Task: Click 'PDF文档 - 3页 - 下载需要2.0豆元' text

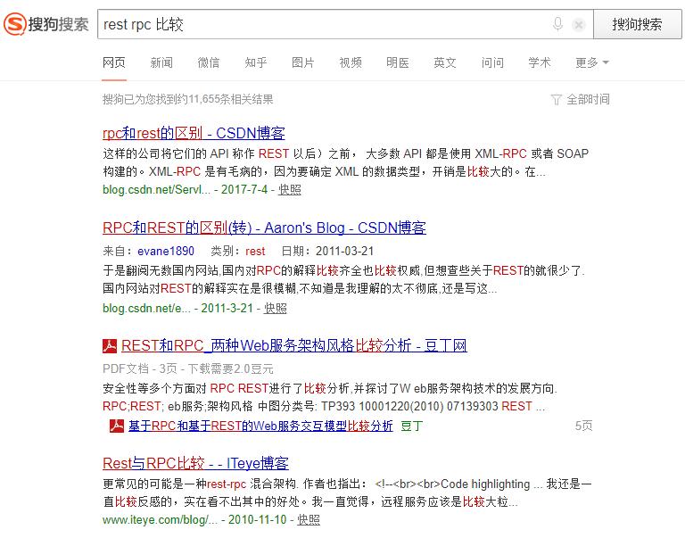Action: coord(188,368)
